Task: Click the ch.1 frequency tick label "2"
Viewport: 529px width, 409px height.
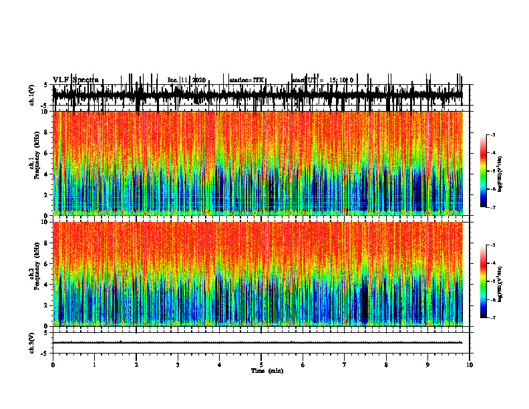Action: tap(46, 195)
